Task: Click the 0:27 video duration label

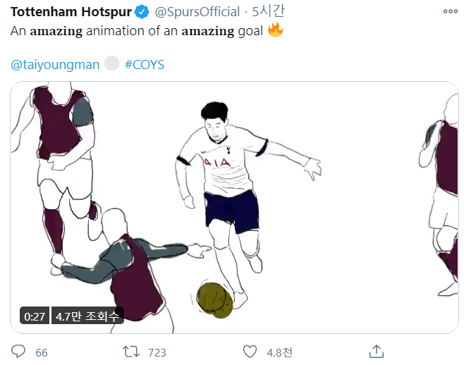Action: point(35,316)
